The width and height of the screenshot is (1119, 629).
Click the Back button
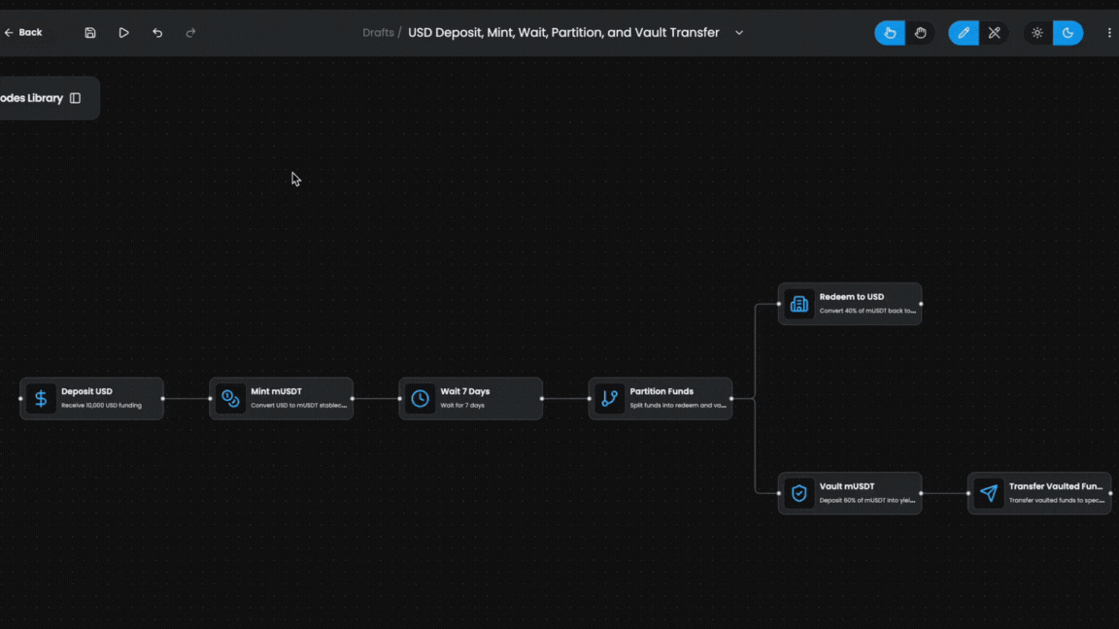[x=21, y=32]
